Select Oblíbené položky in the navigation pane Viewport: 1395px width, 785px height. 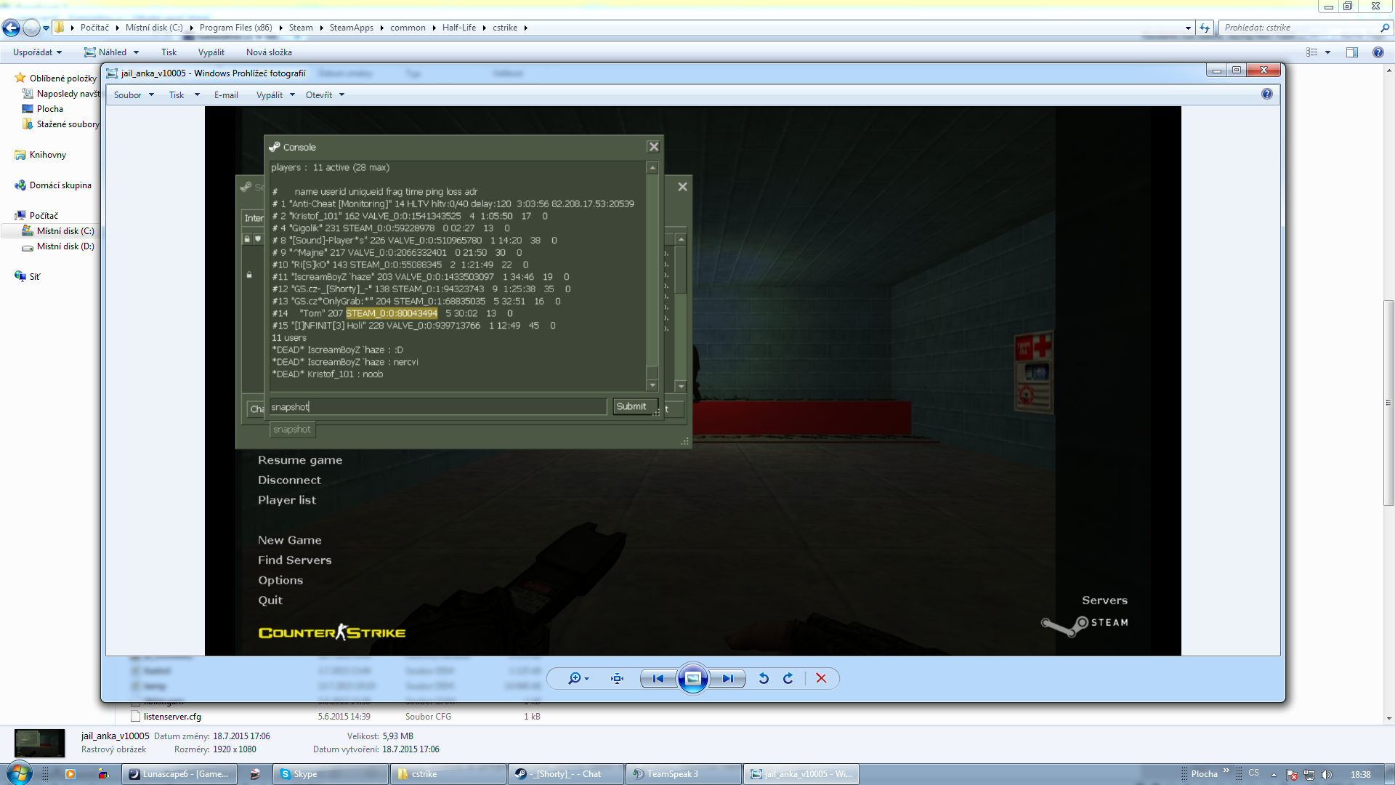(x=62, y=78)
